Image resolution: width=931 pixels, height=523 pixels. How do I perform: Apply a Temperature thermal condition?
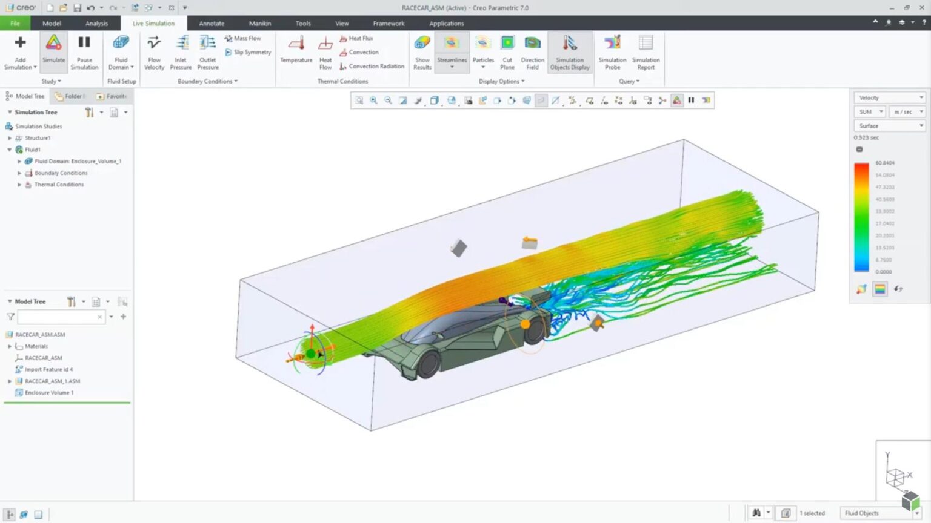pos(296,51)
